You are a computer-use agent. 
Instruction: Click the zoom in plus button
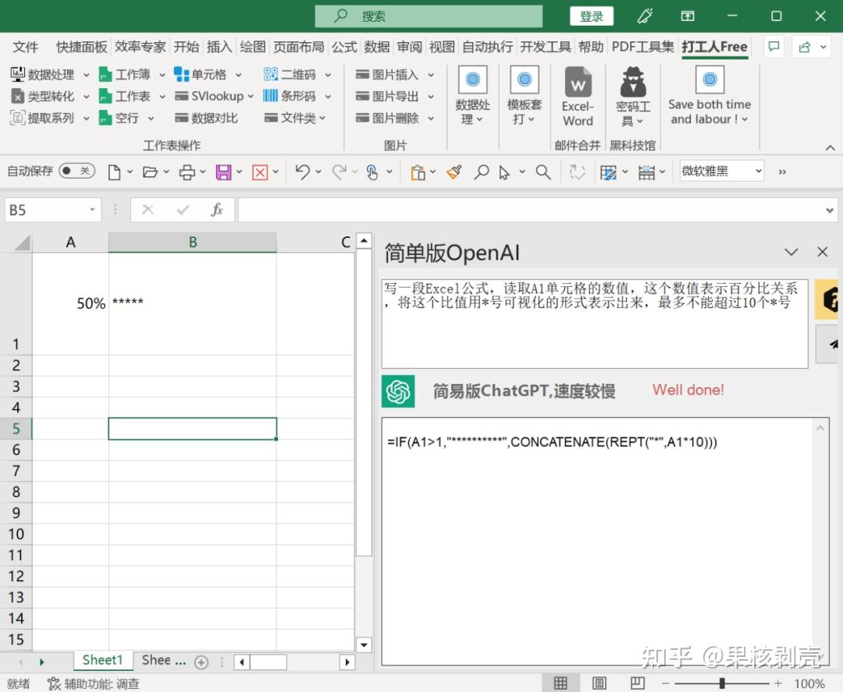[x=777, y=683]
